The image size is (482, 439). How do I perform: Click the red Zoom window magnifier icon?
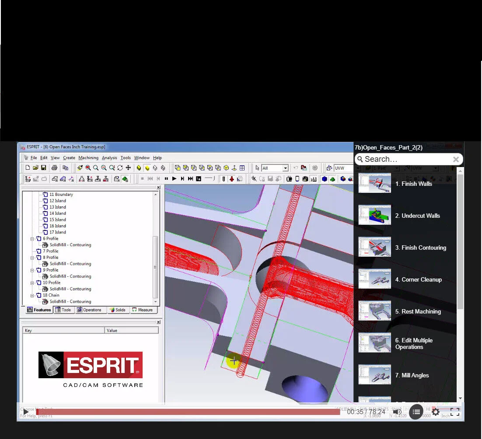point(88,168)
